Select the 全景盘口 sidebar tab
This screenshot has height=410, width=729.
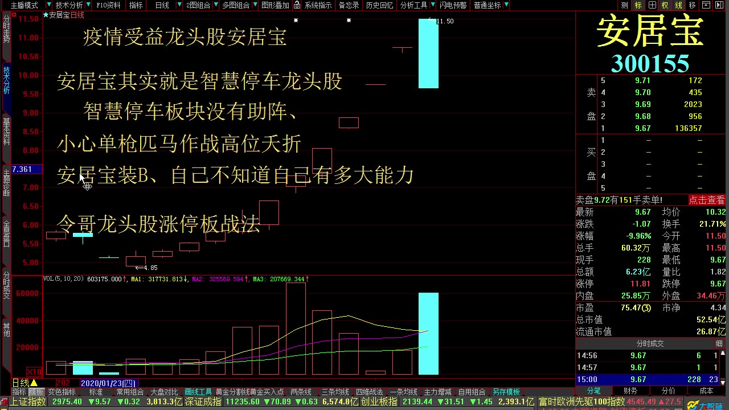[6, 233]
